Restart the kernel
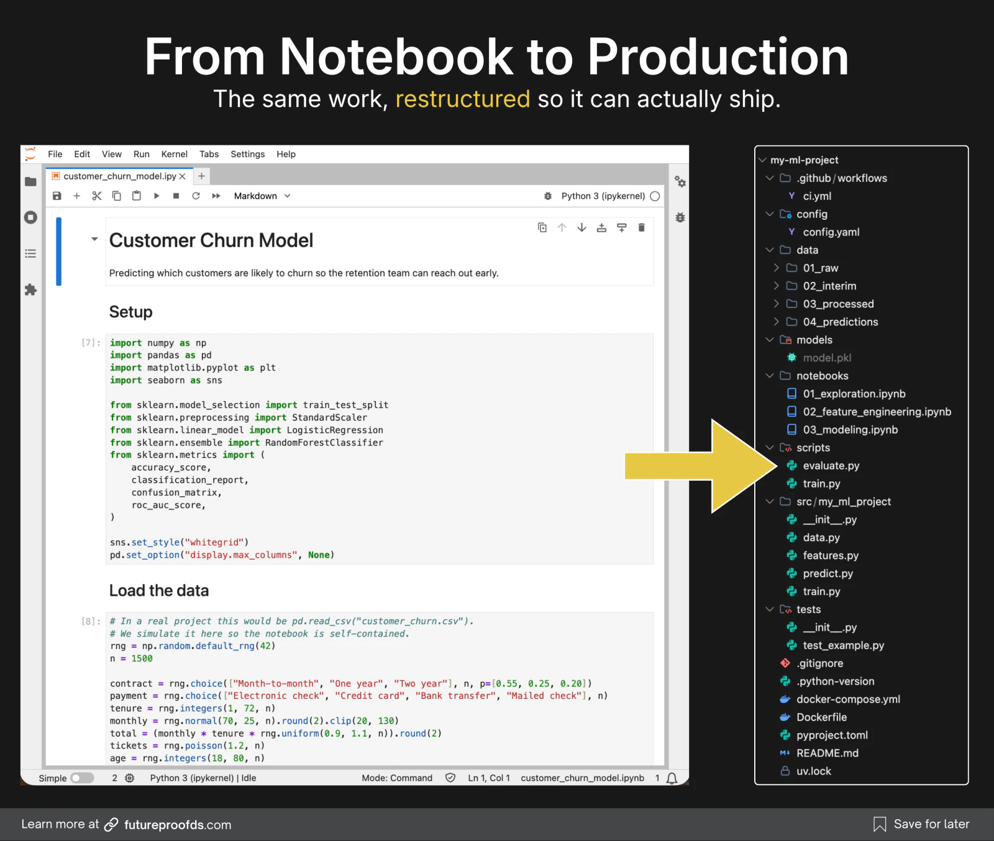The image size is (994, 841). click(196, 196)
